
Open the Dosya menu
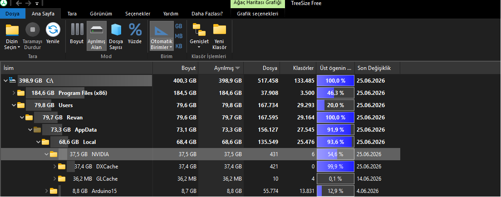(x=12, y=14)
